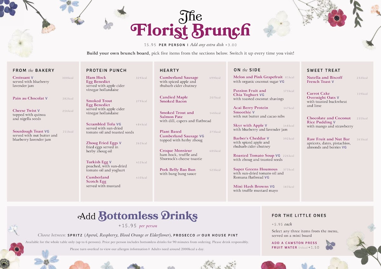Click the Pain au Chocolat item
Image resolution: width=381 pixels, height=269 pixels.
[28, 98]
